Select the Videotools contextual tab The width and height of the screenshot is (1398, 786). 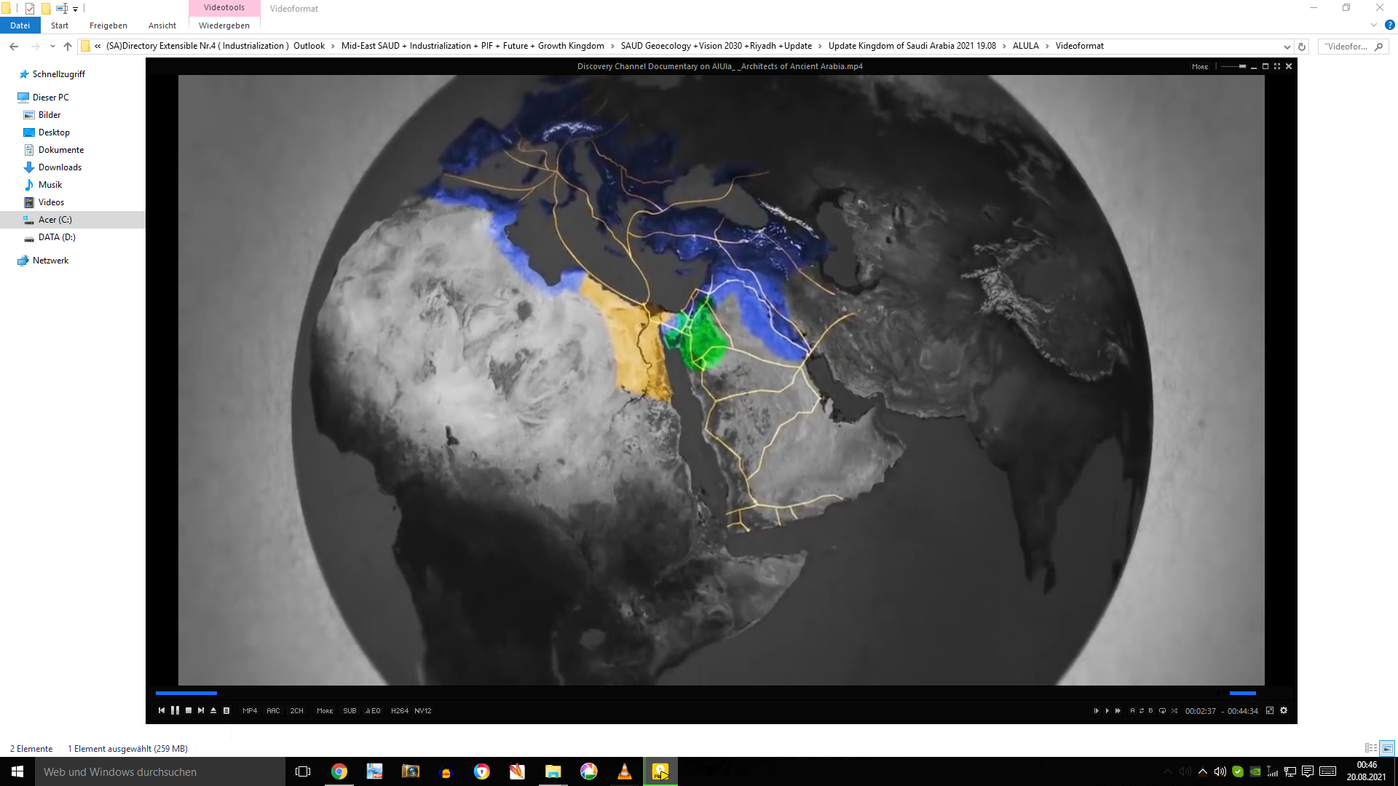click(x=224, y=8)
